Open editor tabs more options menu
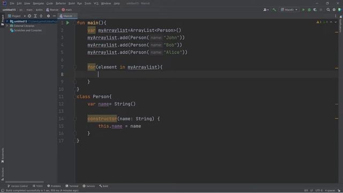 pos(335,16)
